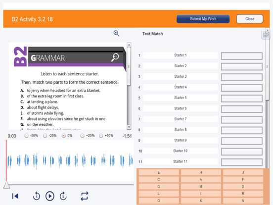Click the Starter 11 label
This screenshot has height=205, width=273.
pyautogui.click(x=181, y=161)
